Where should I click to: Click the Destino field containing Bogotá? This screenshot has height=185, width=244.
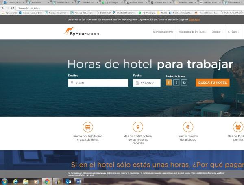pyautogui.click(x=98, y=83)
